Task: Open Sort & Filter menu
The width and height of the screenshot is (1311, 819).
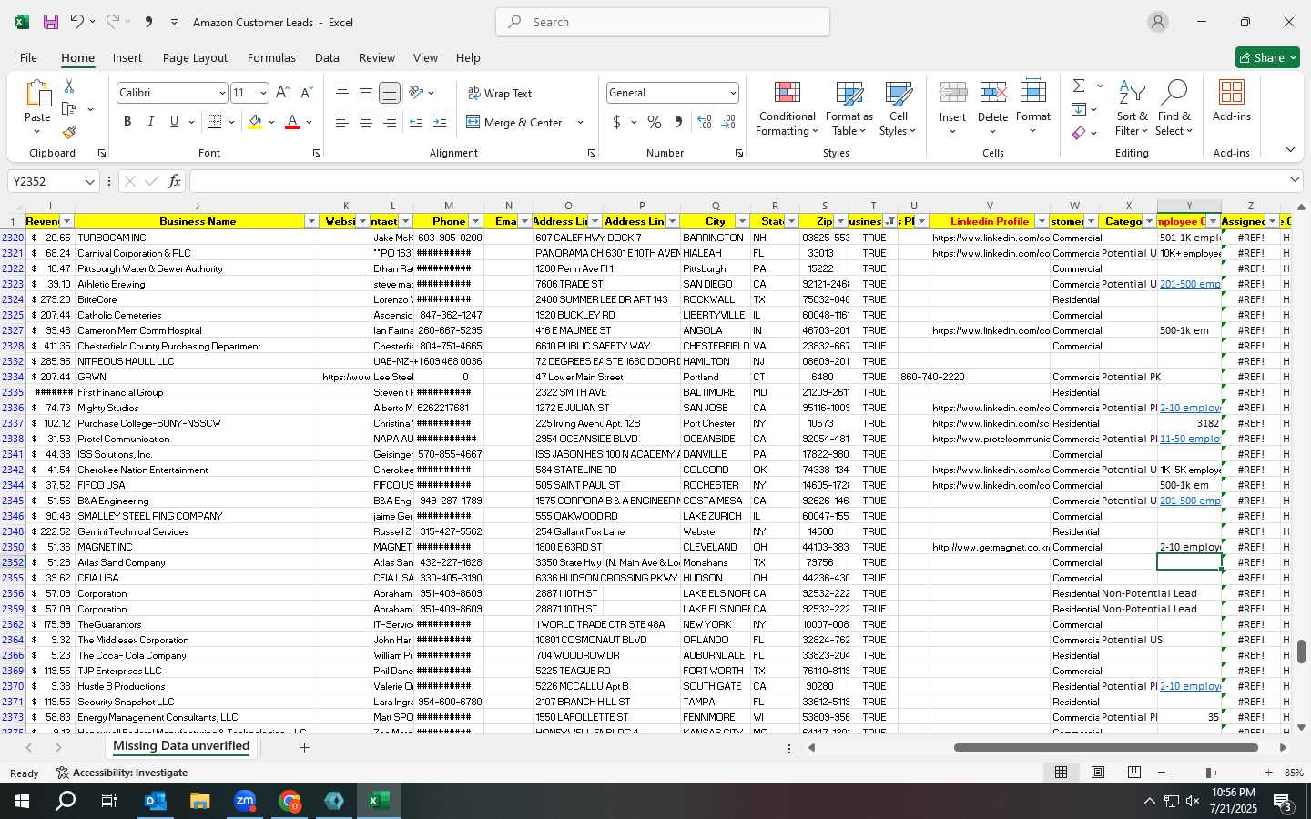Action: click(1133, 109)
